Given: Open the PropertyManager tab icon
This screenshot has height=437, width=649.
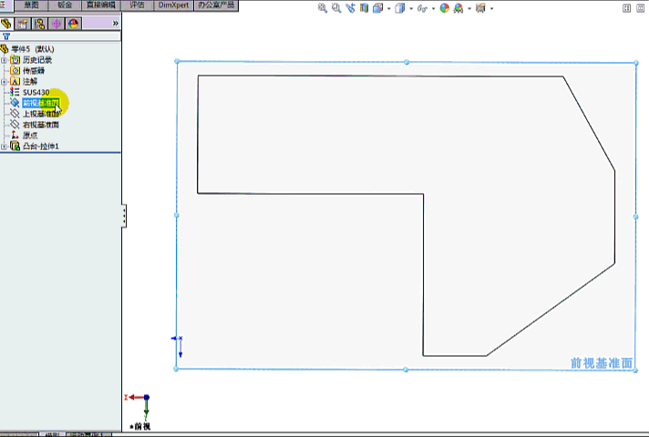Looking at the screenshot, I should [x=23, y=24].
